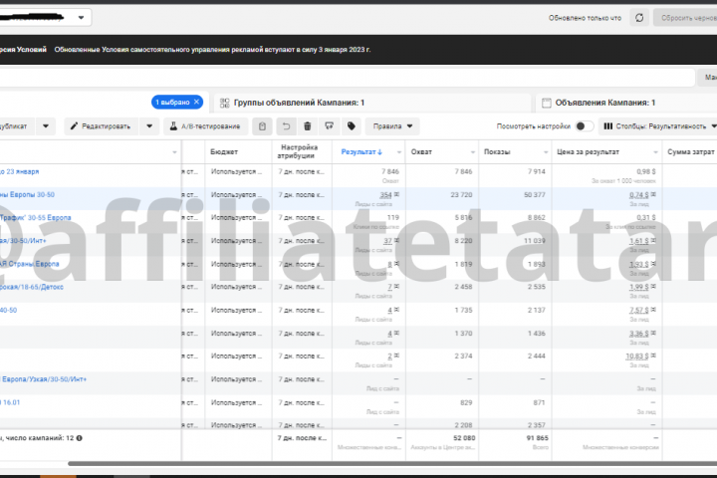This screenshot has width=717, height=478.
Task: Click the clipboard paste icon in the toolbar
Action: 263,126
